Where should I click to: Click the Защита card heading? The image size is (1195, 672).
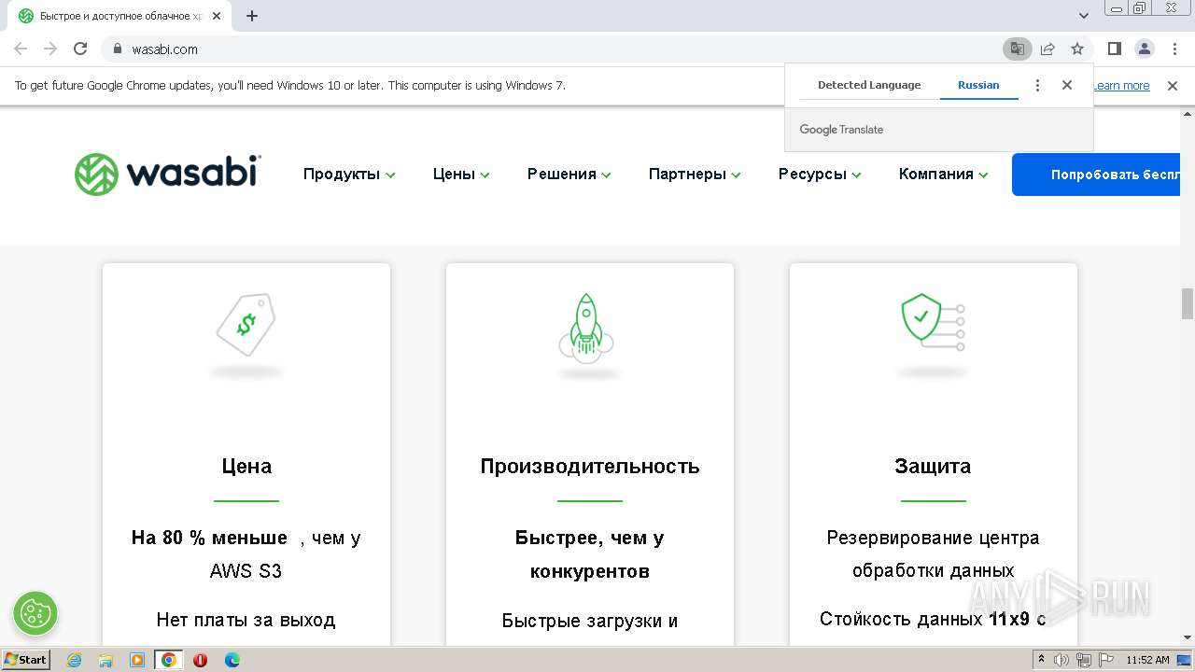point(933,466)
